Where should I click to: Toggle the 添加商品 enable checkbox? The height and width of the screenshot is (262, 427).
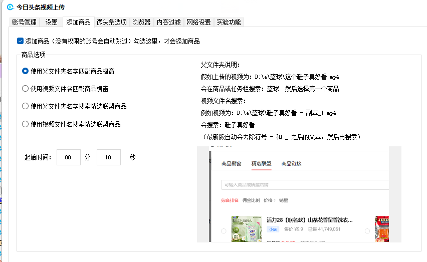[21, 41]
